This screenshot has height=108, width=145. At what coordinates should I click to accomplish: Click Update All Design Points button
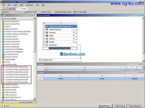pos(62,12)
